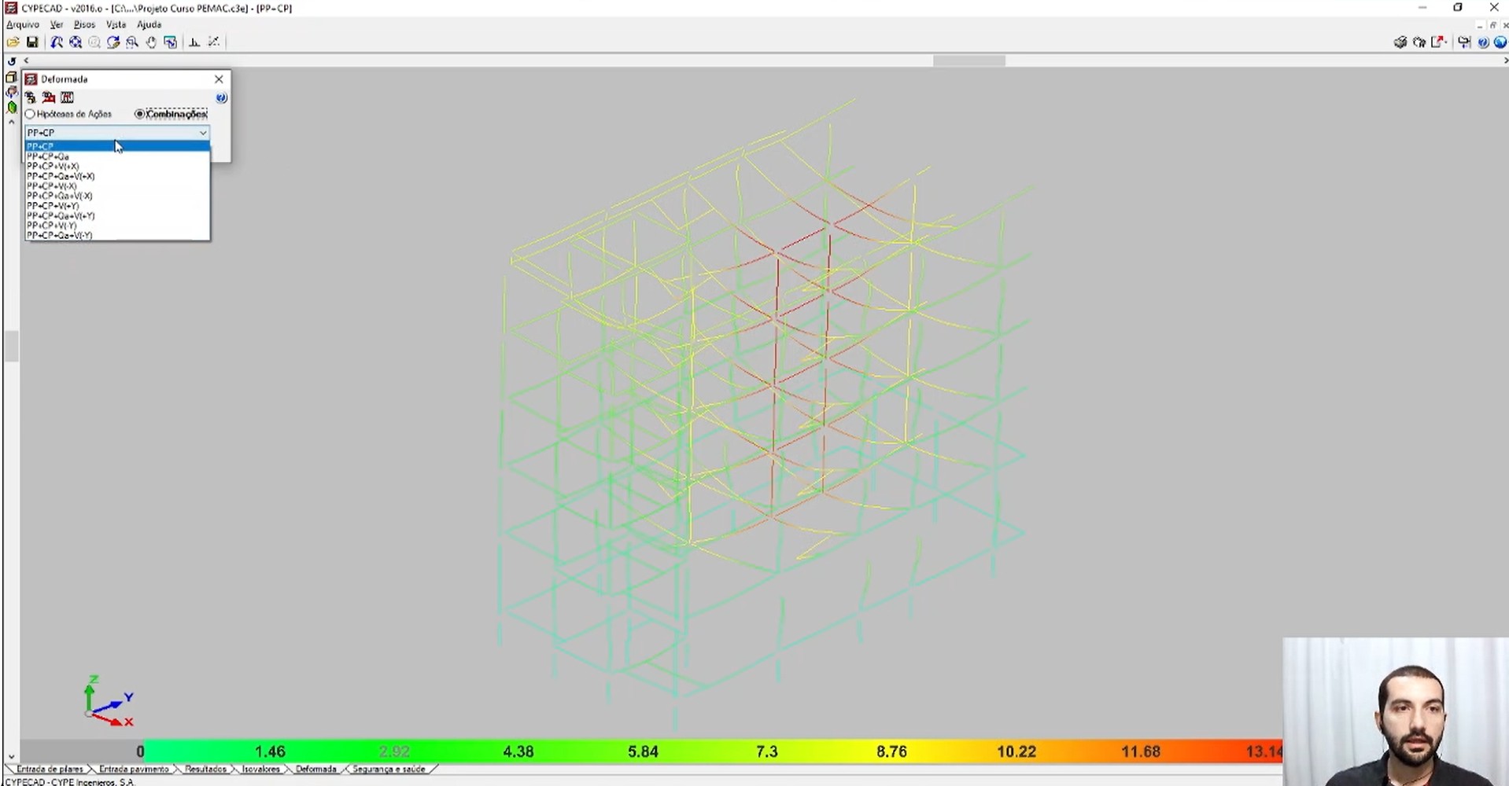1509x786 pixels.
Task: Click the zoom window magnifier icon
Action: pos(132,42)
